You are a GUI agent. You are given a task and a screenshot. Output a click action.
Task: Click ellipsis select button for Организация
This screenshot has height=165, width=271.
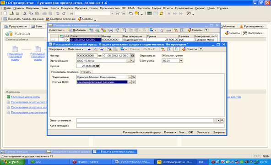[x=129, y=61]
